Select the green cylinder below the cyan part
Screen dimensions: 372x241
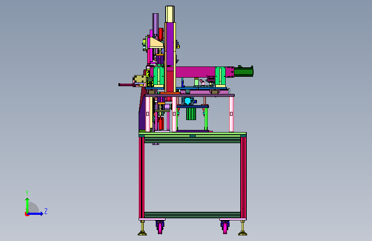pos(191,114)
